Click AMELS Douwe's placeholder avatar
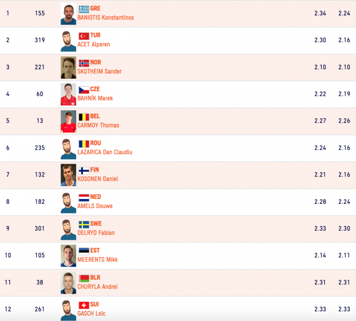 (69, 203)
